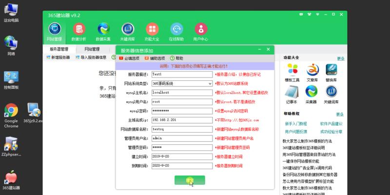
Task: Open the 功能大全 toolbar icon
Action: pos(152,32)
